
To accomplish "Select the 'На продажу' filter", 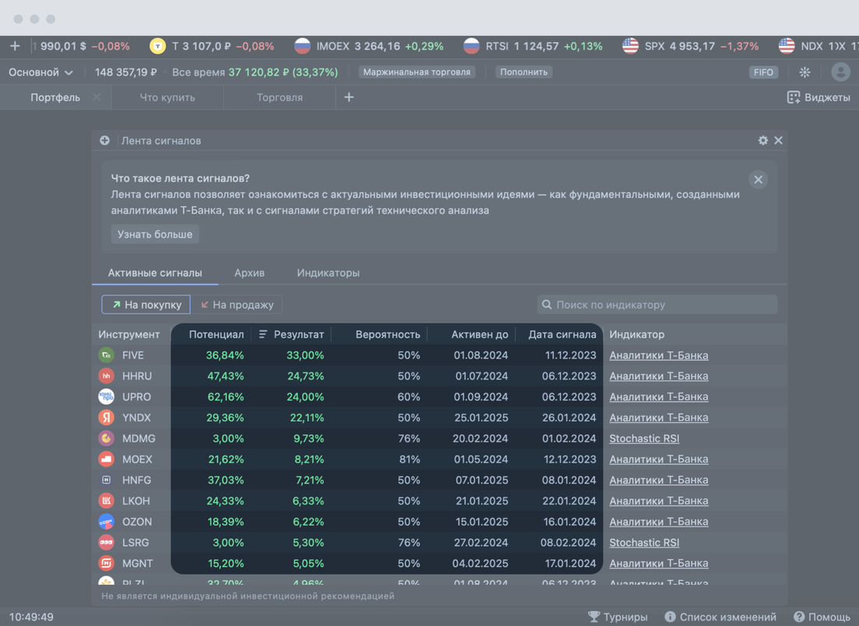I will click(237, 305).
